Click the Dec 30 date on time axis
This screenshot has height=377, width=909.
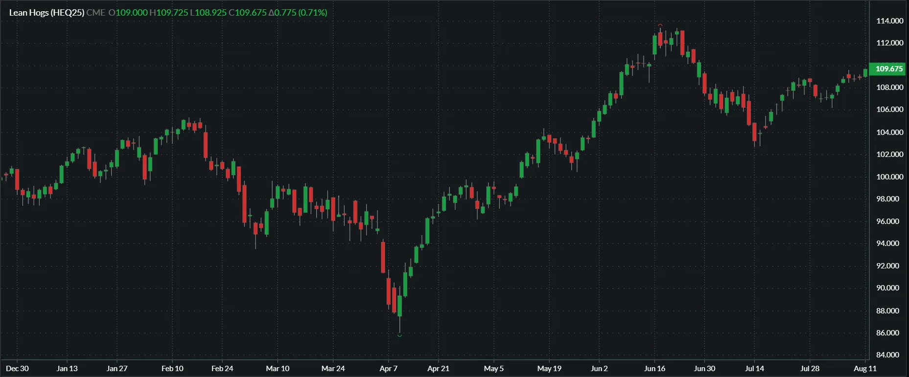click(17, 369)
